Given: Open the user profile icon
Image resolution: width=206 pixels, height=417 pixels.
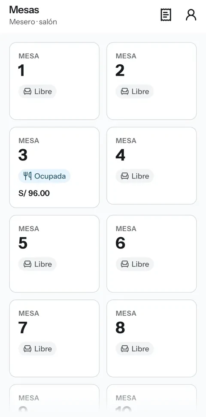Looking at the screenshot, I should point(191,15).
